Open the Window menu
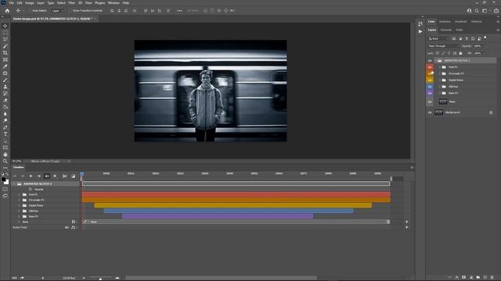The height and width of the screenshot is (281, 501). [114, 3]
